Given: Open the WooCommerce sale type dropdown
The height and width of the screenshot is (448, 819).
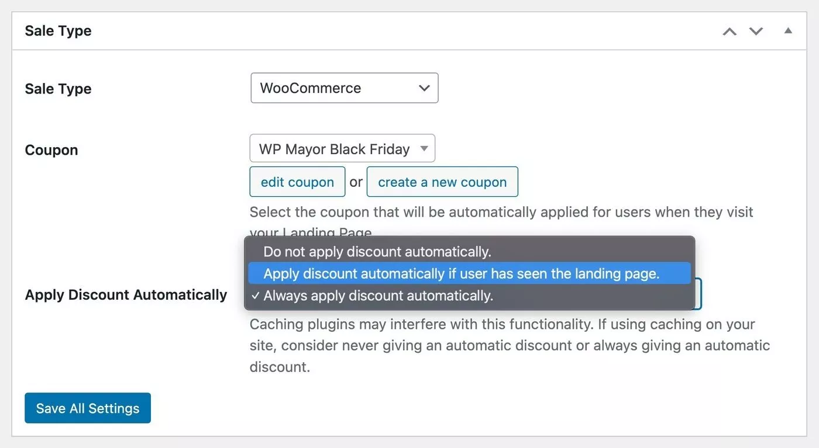Looking at the screenshot, I should (x=345, y=88).
